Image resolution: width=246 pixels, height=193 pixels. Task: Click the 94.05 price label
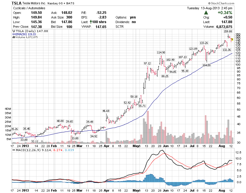[173, 72]
